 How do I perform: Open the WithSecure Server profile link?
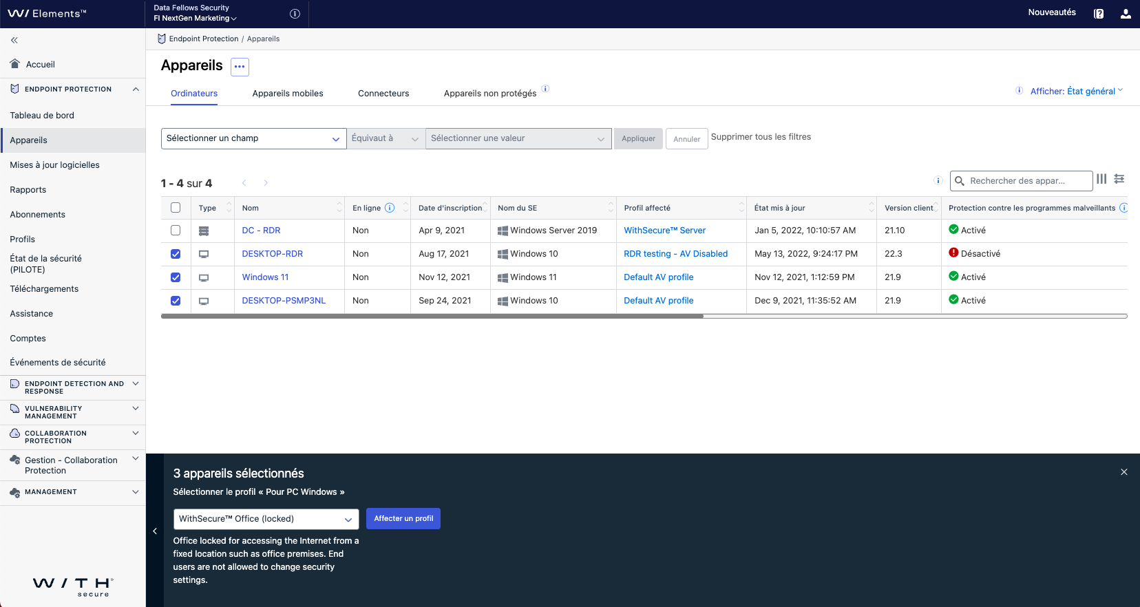(664, 231)
